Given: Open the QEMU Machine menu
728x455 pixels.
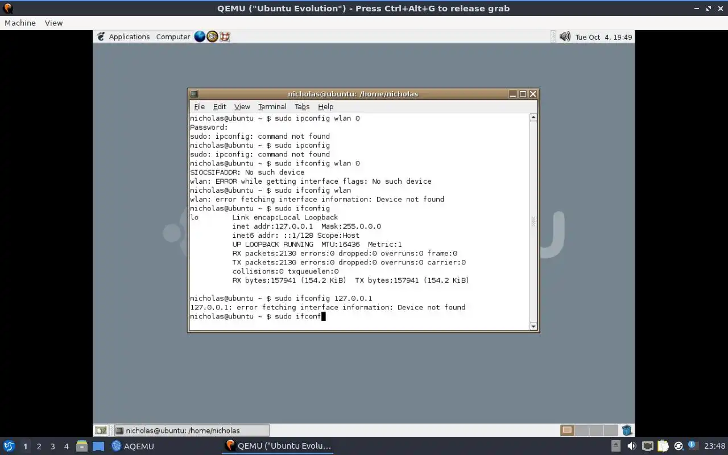Looking at the screenshot, I should tap(20, 23).
